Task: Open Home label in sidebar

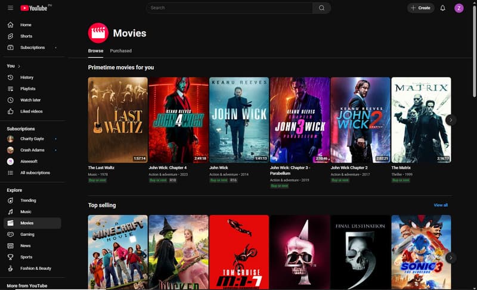Action: pos(26,24)
